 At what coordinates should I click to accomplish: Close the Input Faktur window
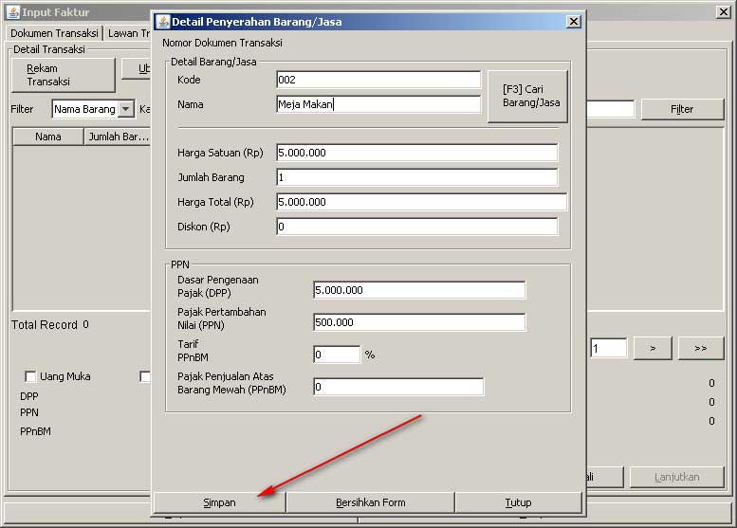click(724, 12)
